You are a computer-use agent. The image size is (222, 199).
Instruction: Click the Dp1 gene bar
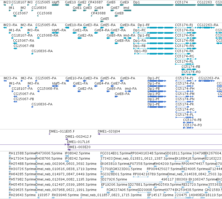(154, 5)
